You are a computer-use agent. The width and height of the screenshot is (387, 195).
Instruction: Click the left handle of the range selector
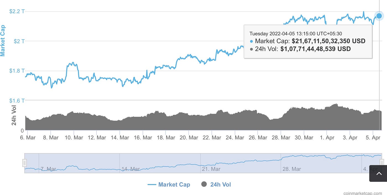[x=25, y=162]
